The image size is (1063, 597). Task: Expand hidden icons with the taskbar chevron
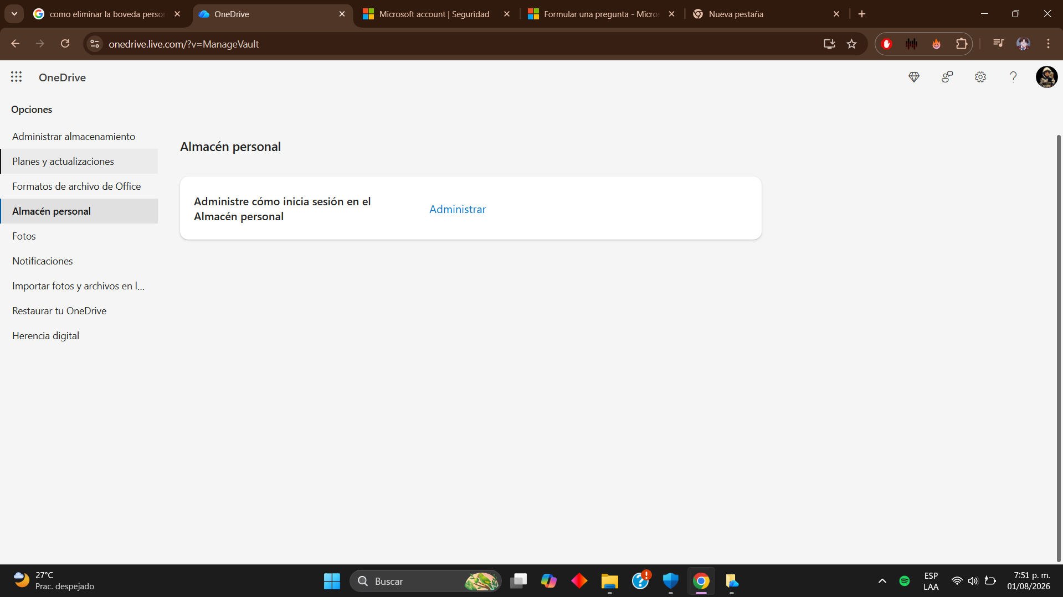(882, 581)
